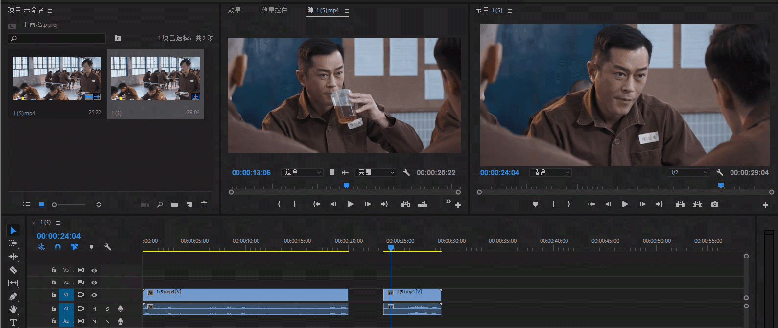The image size is (778, 328).
Task: Open program monitor panel menu
Action: tap(510, 11)
